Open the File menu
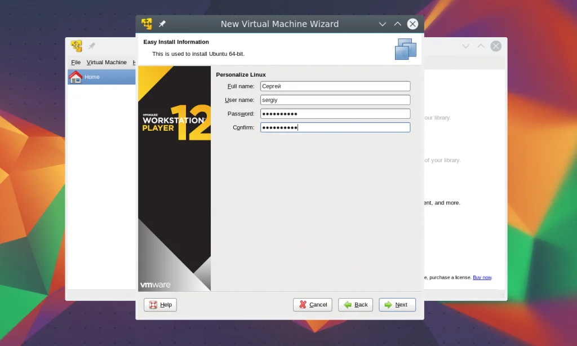The image size is (577, 346). [76, 63]
